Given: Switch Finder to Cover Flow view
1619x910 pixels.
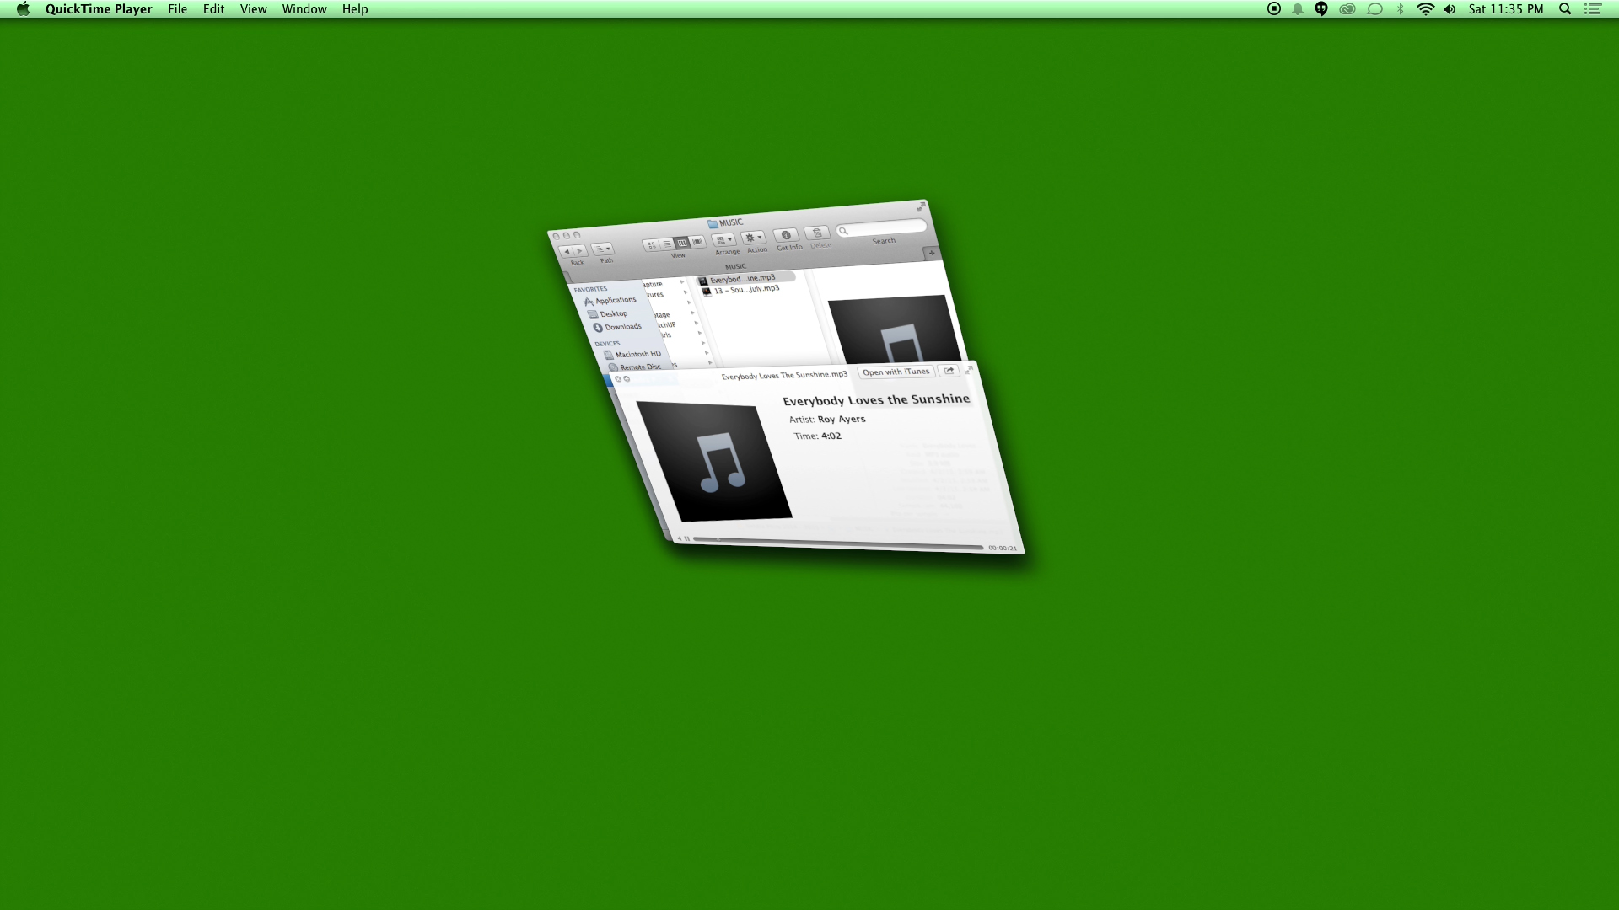Looking at the screenshot, I should coord(697,242).
